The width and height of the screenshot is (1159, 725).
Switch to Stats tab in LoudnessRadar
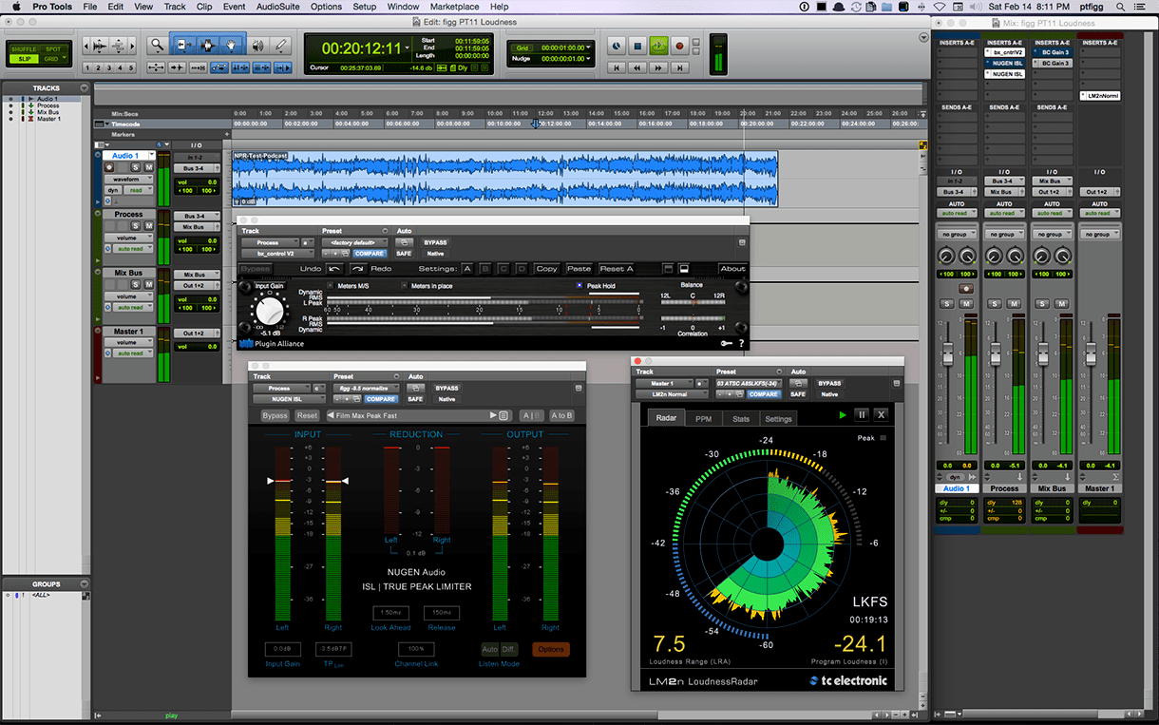741,418
